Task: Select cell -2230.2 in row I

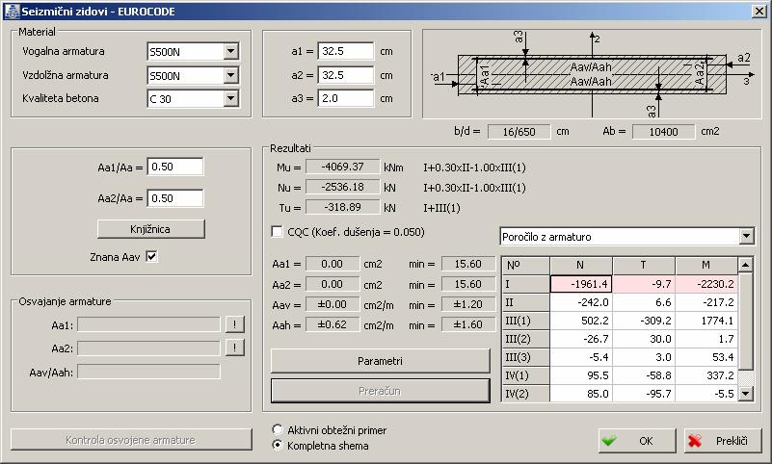Action: tap(706, 284)
